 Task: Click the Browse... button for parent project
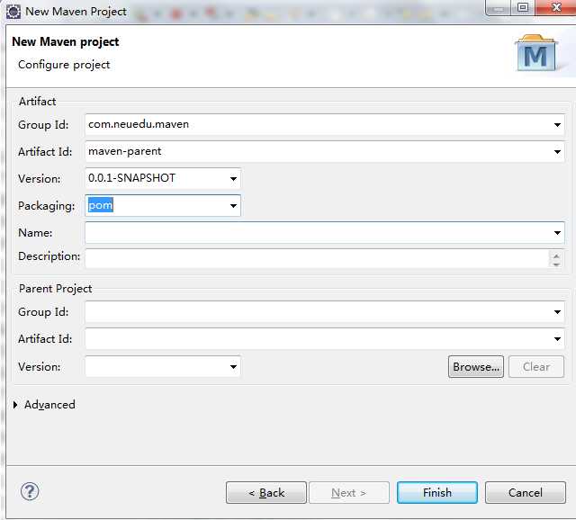tap(476, 366)
